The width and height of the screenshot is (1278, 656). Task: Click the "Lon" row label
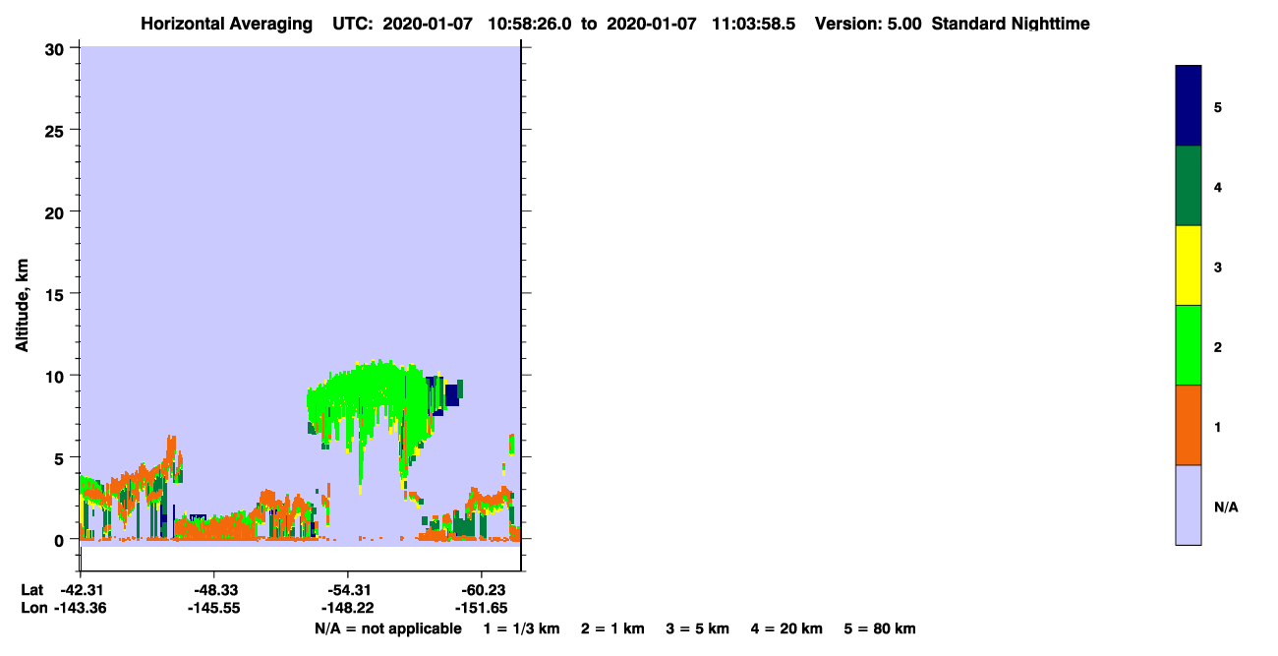[x=32, y=608]
